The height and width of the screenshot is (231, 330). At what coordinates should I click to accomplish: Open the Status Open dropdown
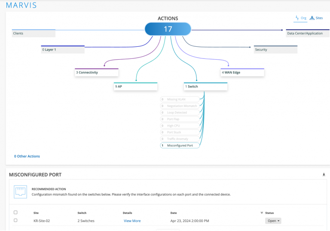tap(273, 221)
